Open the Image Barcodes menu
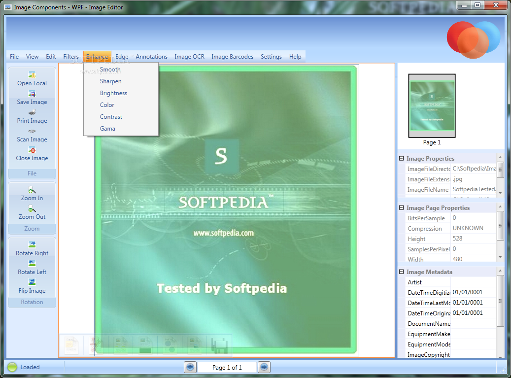 (x=233, y=57)
